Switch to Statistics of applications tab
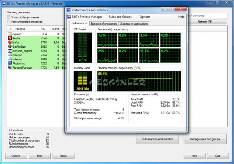Screen dimensions: 234x164 (x=134, y=24)
